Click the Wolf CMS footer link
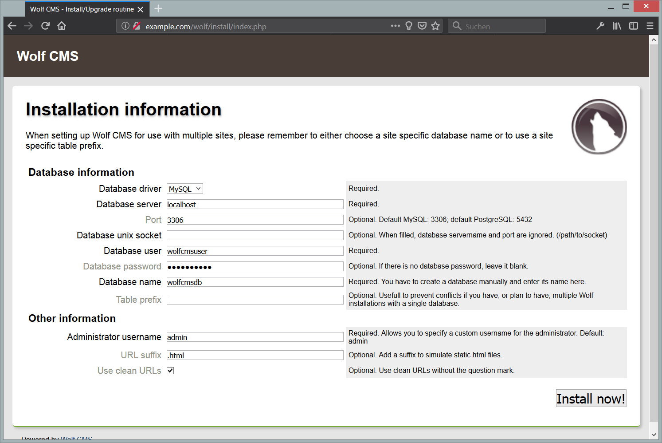The width and height of the screenshot is (662, 443). [x=76, y=439]
